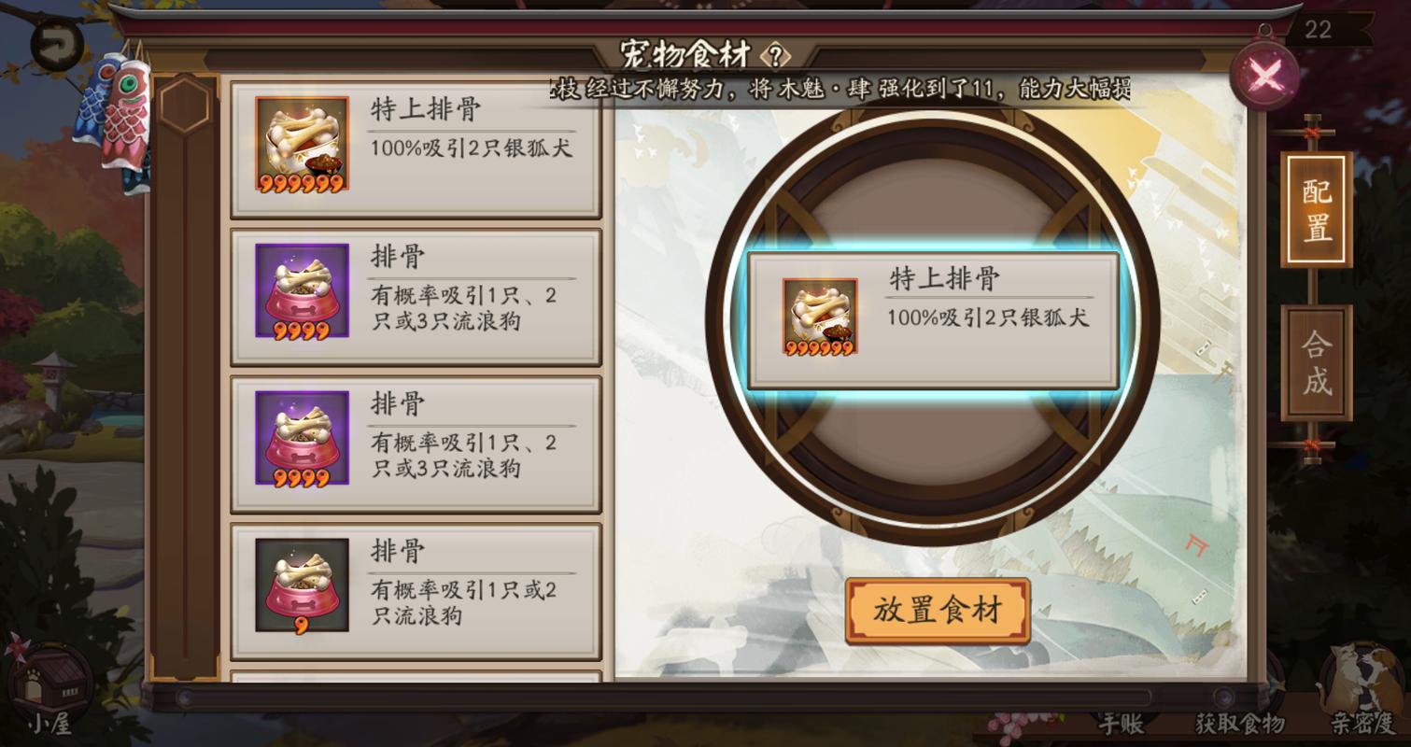Tap the highlighted 特上排骨 card in circle

point(933,319)
